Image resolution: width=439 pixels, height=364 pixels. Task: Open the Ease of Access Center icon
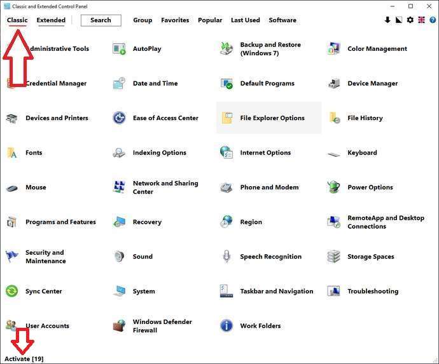pos(119,118)
